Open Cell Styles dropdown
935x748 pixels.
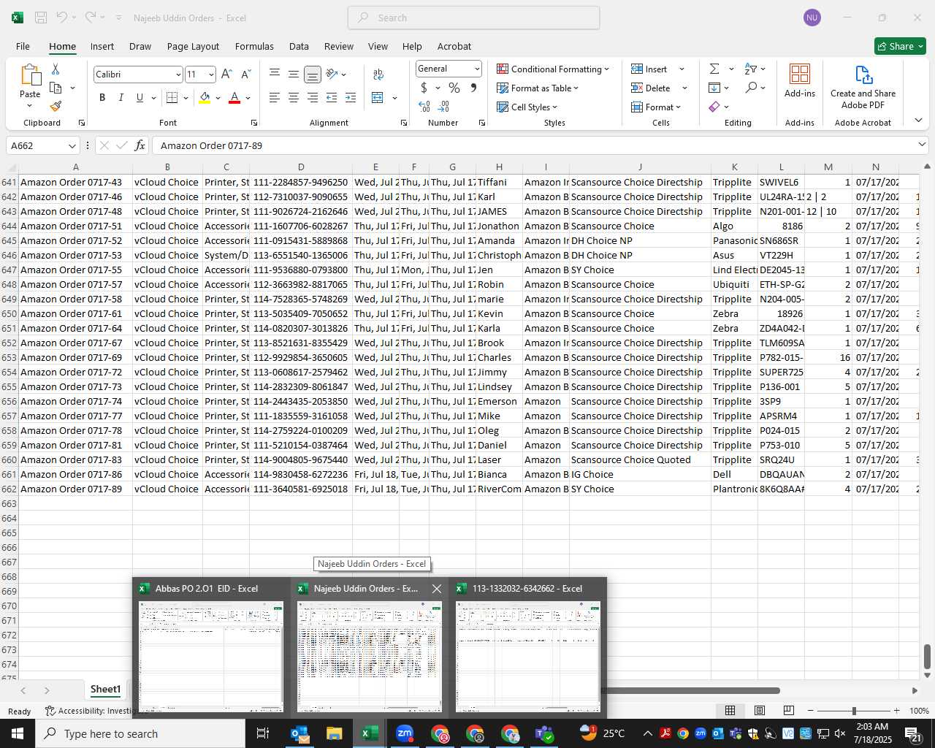(527, 107)
